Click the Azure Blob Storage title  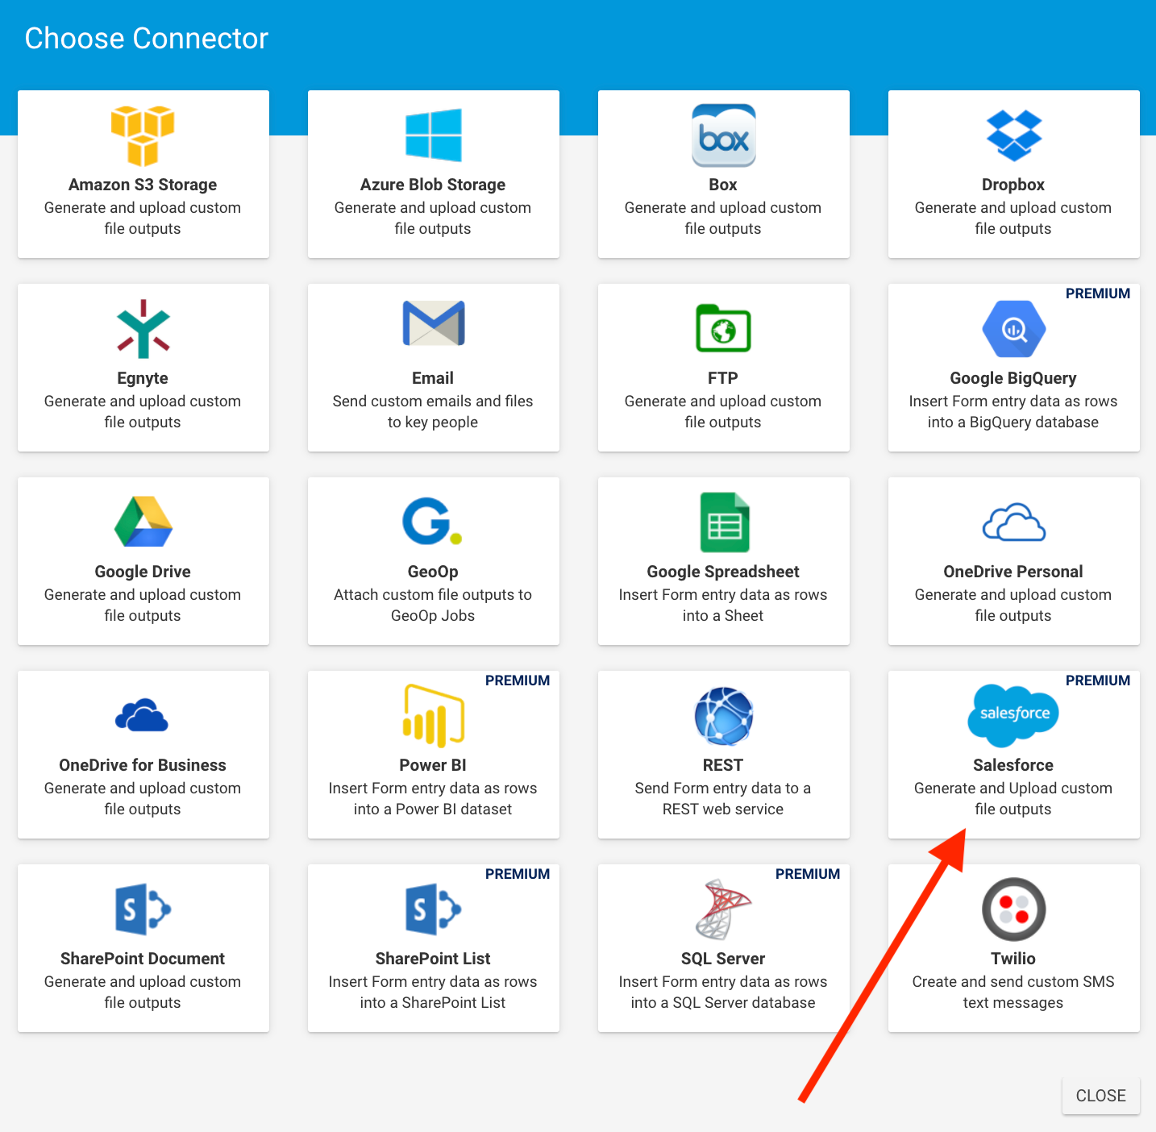[x=433, y=185]
